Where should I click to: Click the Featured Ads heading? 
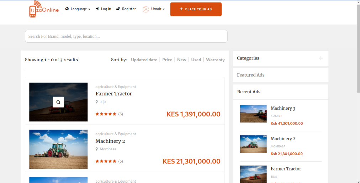(251, 75)
